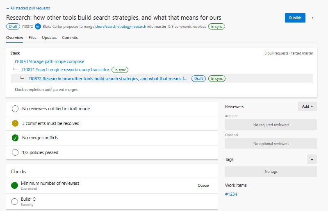
Task: Open the Minimum number of reviewers check
Action: [x=112, y=185]
